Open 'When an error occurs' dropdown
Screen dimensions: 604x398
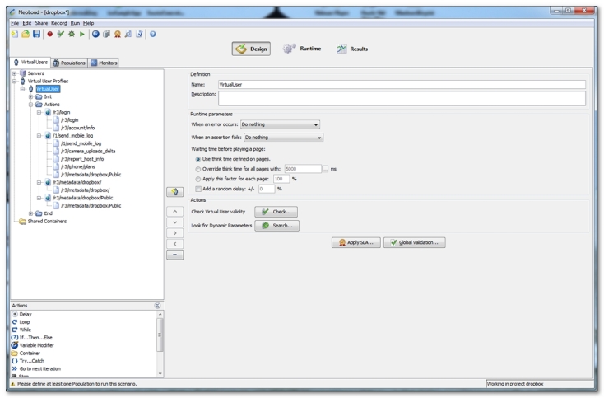pyautogui.click(x=280, y=124)
